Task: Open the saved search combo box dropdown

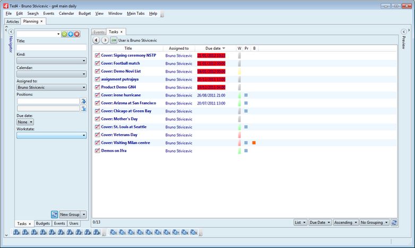Action: tap(58, 34)
